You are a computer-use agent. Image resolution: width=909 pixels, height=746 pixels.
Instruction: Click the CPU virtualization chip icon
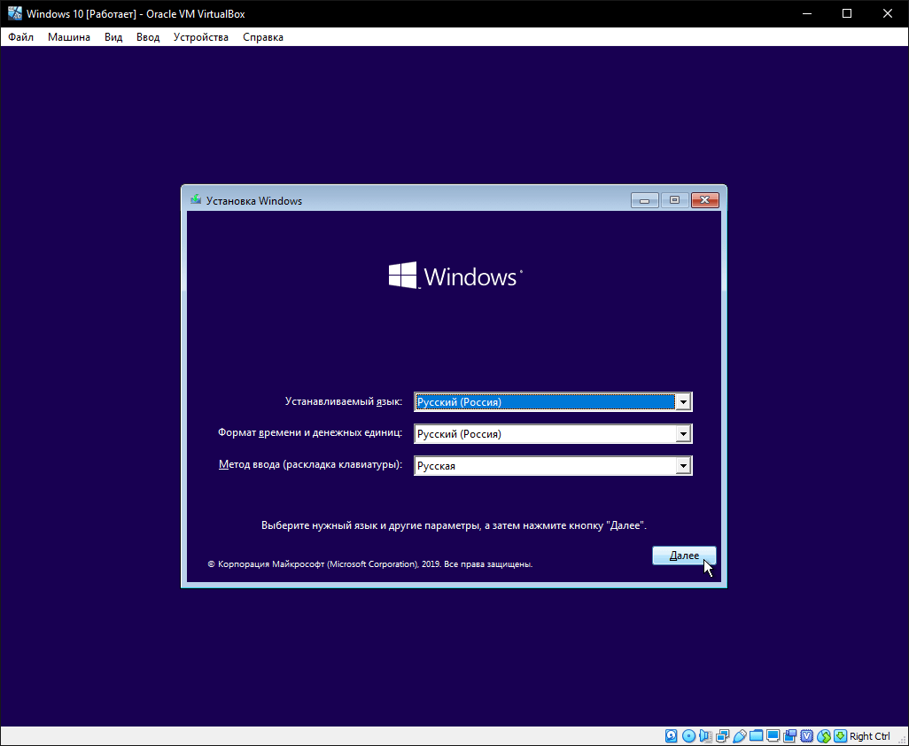[x=806, y=736]
